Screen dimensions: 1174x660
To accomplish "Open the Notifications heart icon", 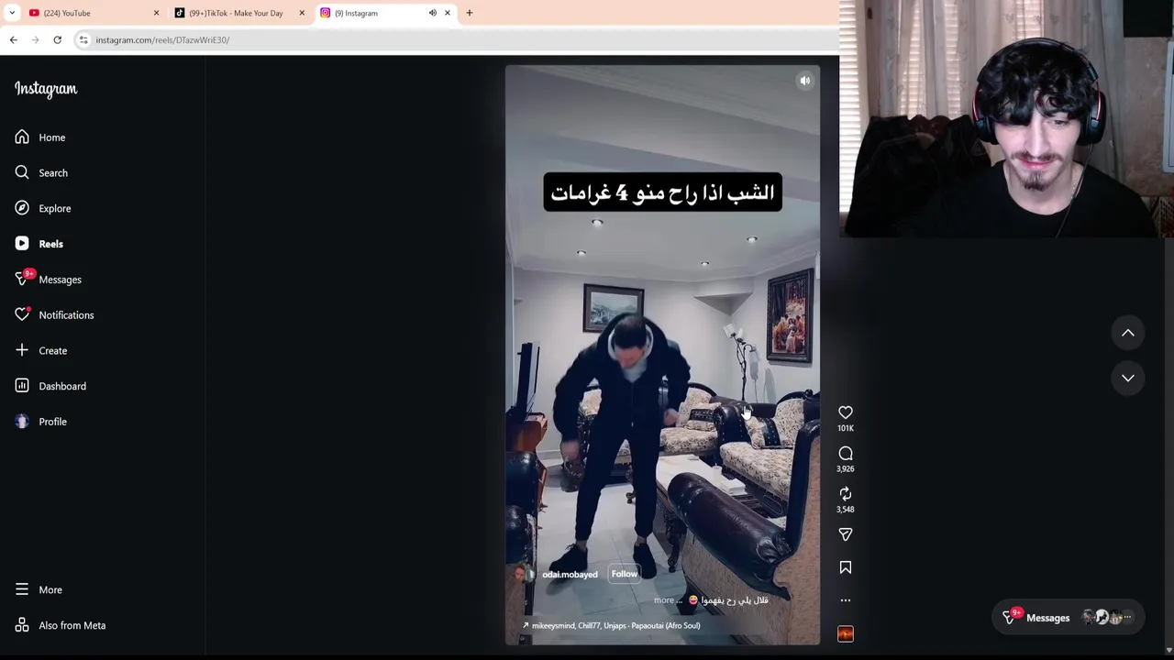I will click(x=22, y=314).
